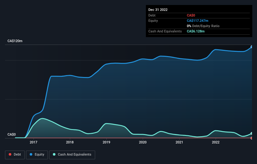The width and height of the screenshot is (257, 164).
Task: Click the blue Equity legend dot
Action: (31, 154)
